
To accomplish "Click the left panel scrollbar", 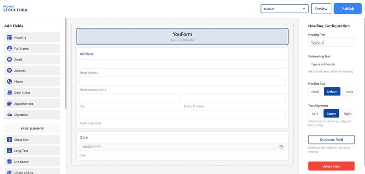I will point(66,64).
